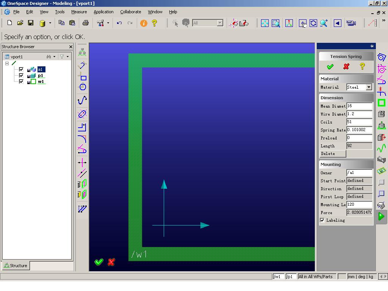Cancel with the red X in viewport
Screen dimensions: 388x291
(x=111, y=262)
